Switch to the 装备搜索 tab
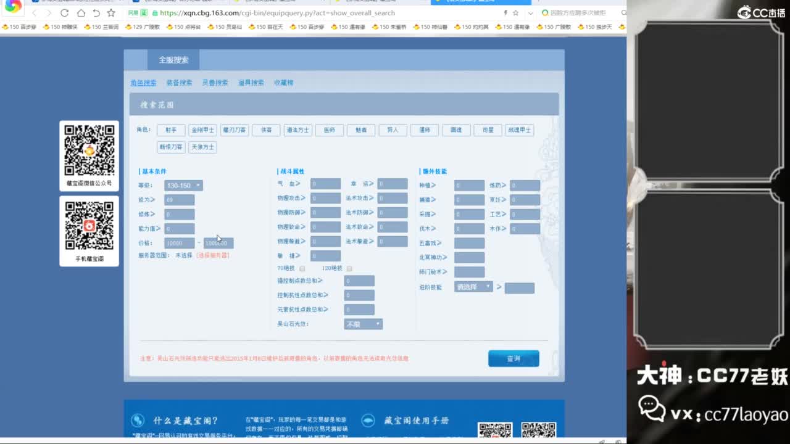This screenshot has width=790, height=444. [x=179, y=83]
